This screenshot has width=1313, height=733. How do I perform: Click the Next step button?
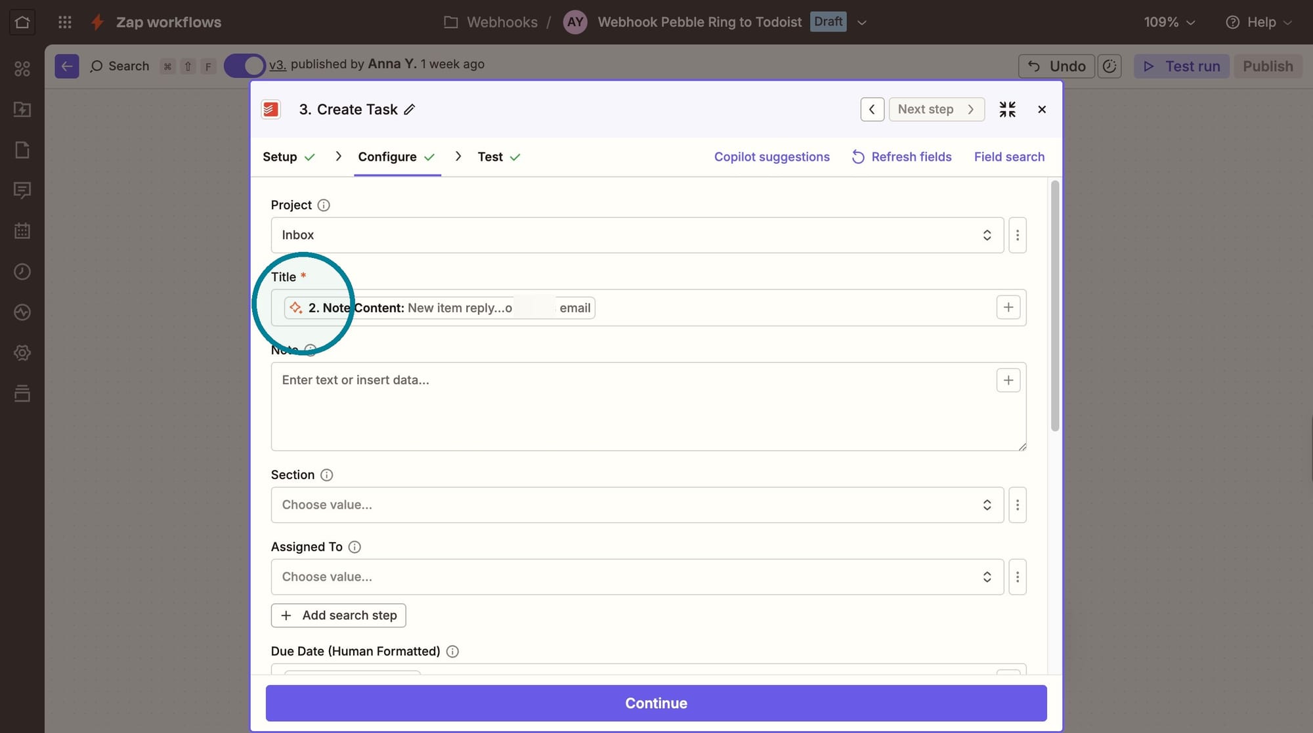937,110
